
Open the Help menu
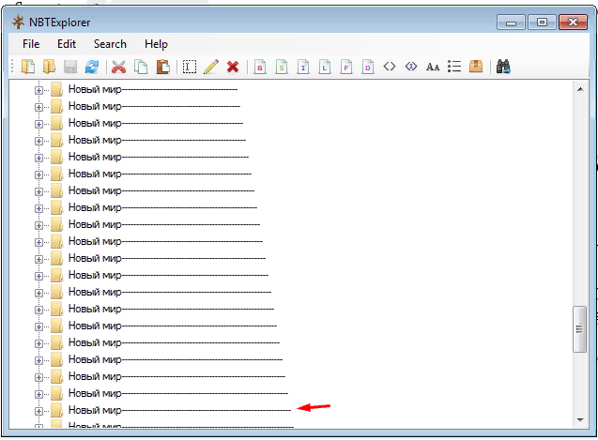click(156, 44)
